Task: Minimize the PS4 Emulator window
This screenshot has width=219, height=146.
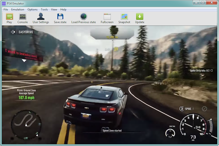Action: tap(196, 2)
